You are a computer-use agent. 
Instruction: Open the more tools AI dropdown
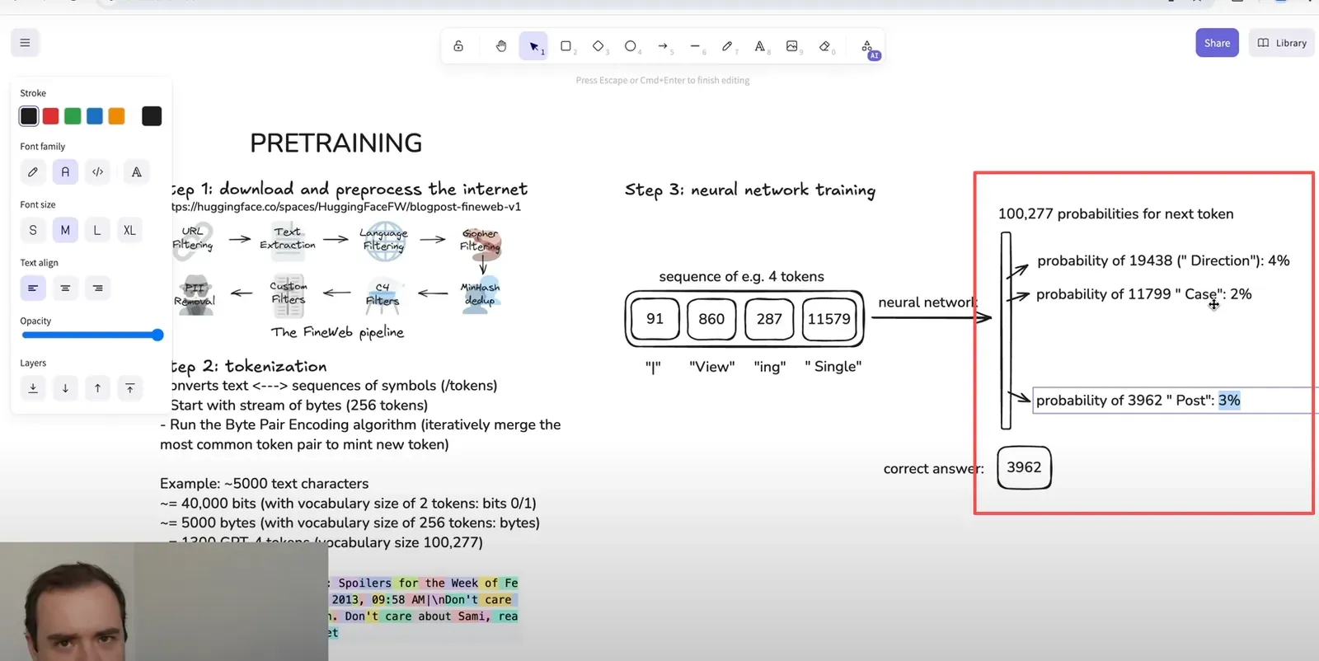coord(868,48)
